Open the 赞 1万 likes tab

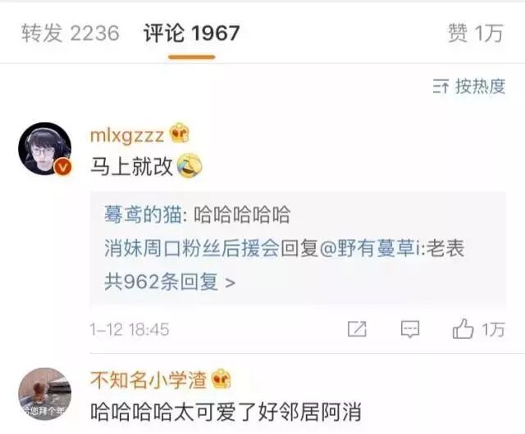pyautogui.click(x=476, y=33)
